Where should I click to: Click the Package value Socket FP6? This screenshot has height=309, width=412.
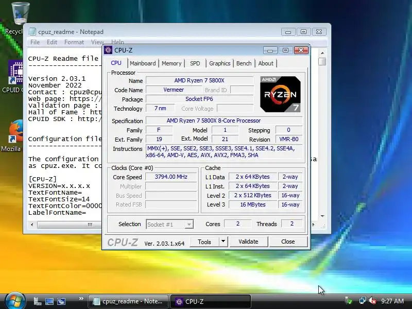click(200, 99)
